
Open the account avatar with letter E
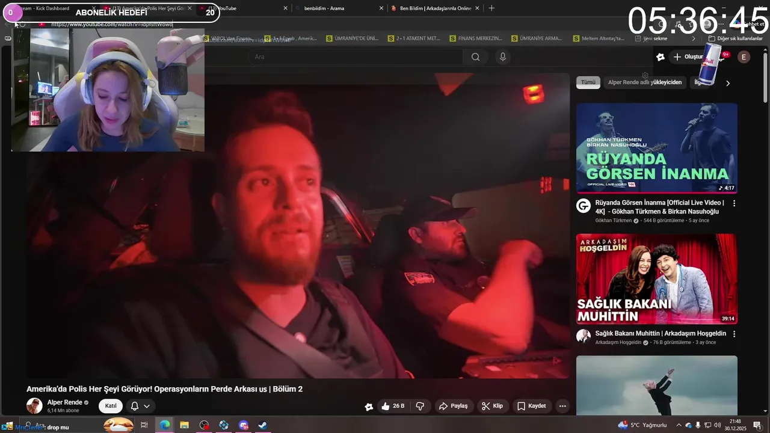tap(744, 57)
